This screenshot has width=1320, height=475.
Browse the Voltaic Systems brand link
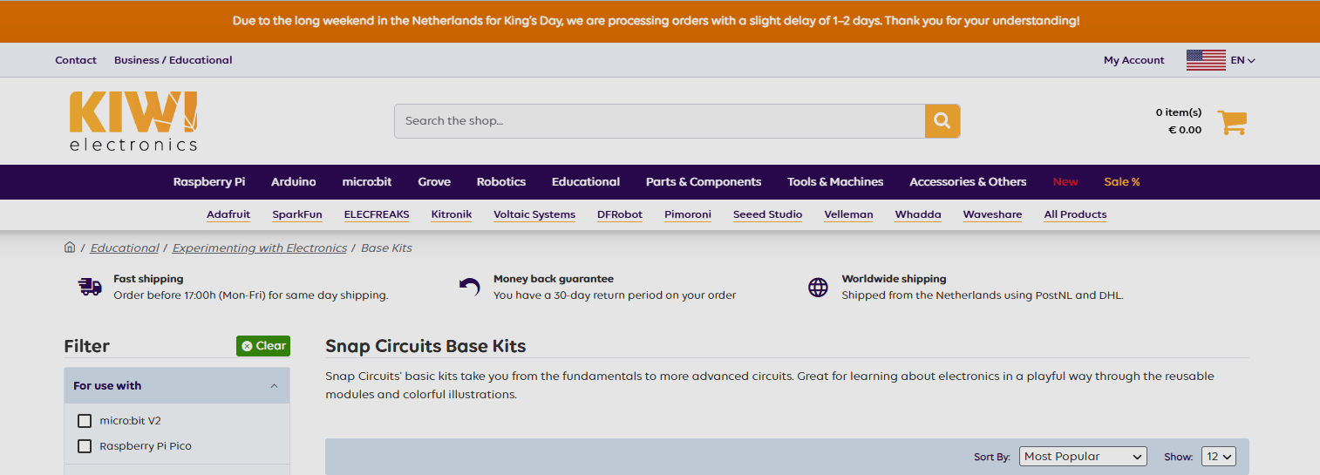pos(534,214)
